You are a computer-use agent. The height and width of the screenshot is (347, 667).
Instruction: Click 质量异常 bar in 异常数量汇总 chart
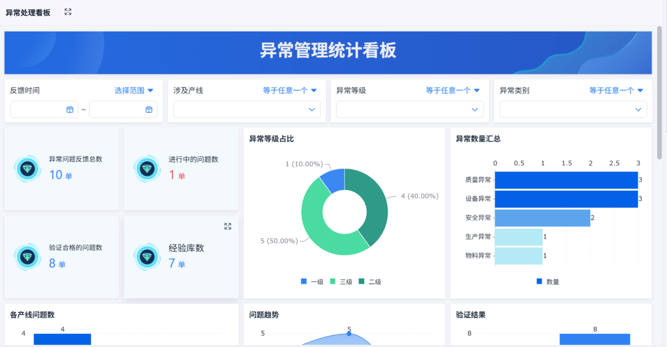pos(566,180)
